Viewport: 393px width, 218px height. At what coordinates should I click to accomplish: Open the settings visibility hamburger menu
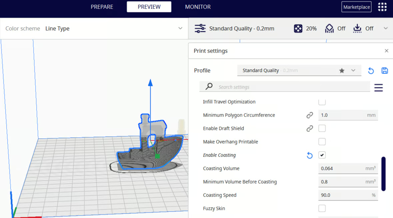coord(378,87)
